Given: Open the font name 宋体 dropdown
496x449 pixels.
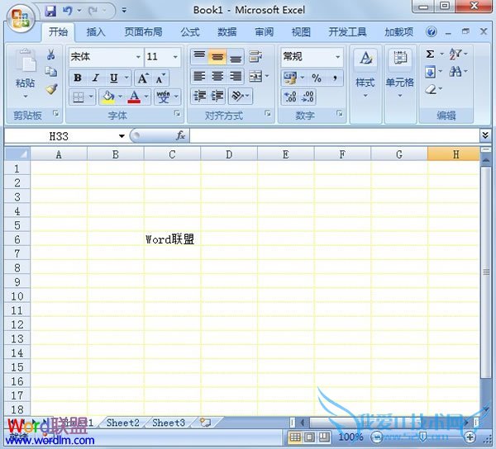Looking at the screenshot, I should coord(138,57).
